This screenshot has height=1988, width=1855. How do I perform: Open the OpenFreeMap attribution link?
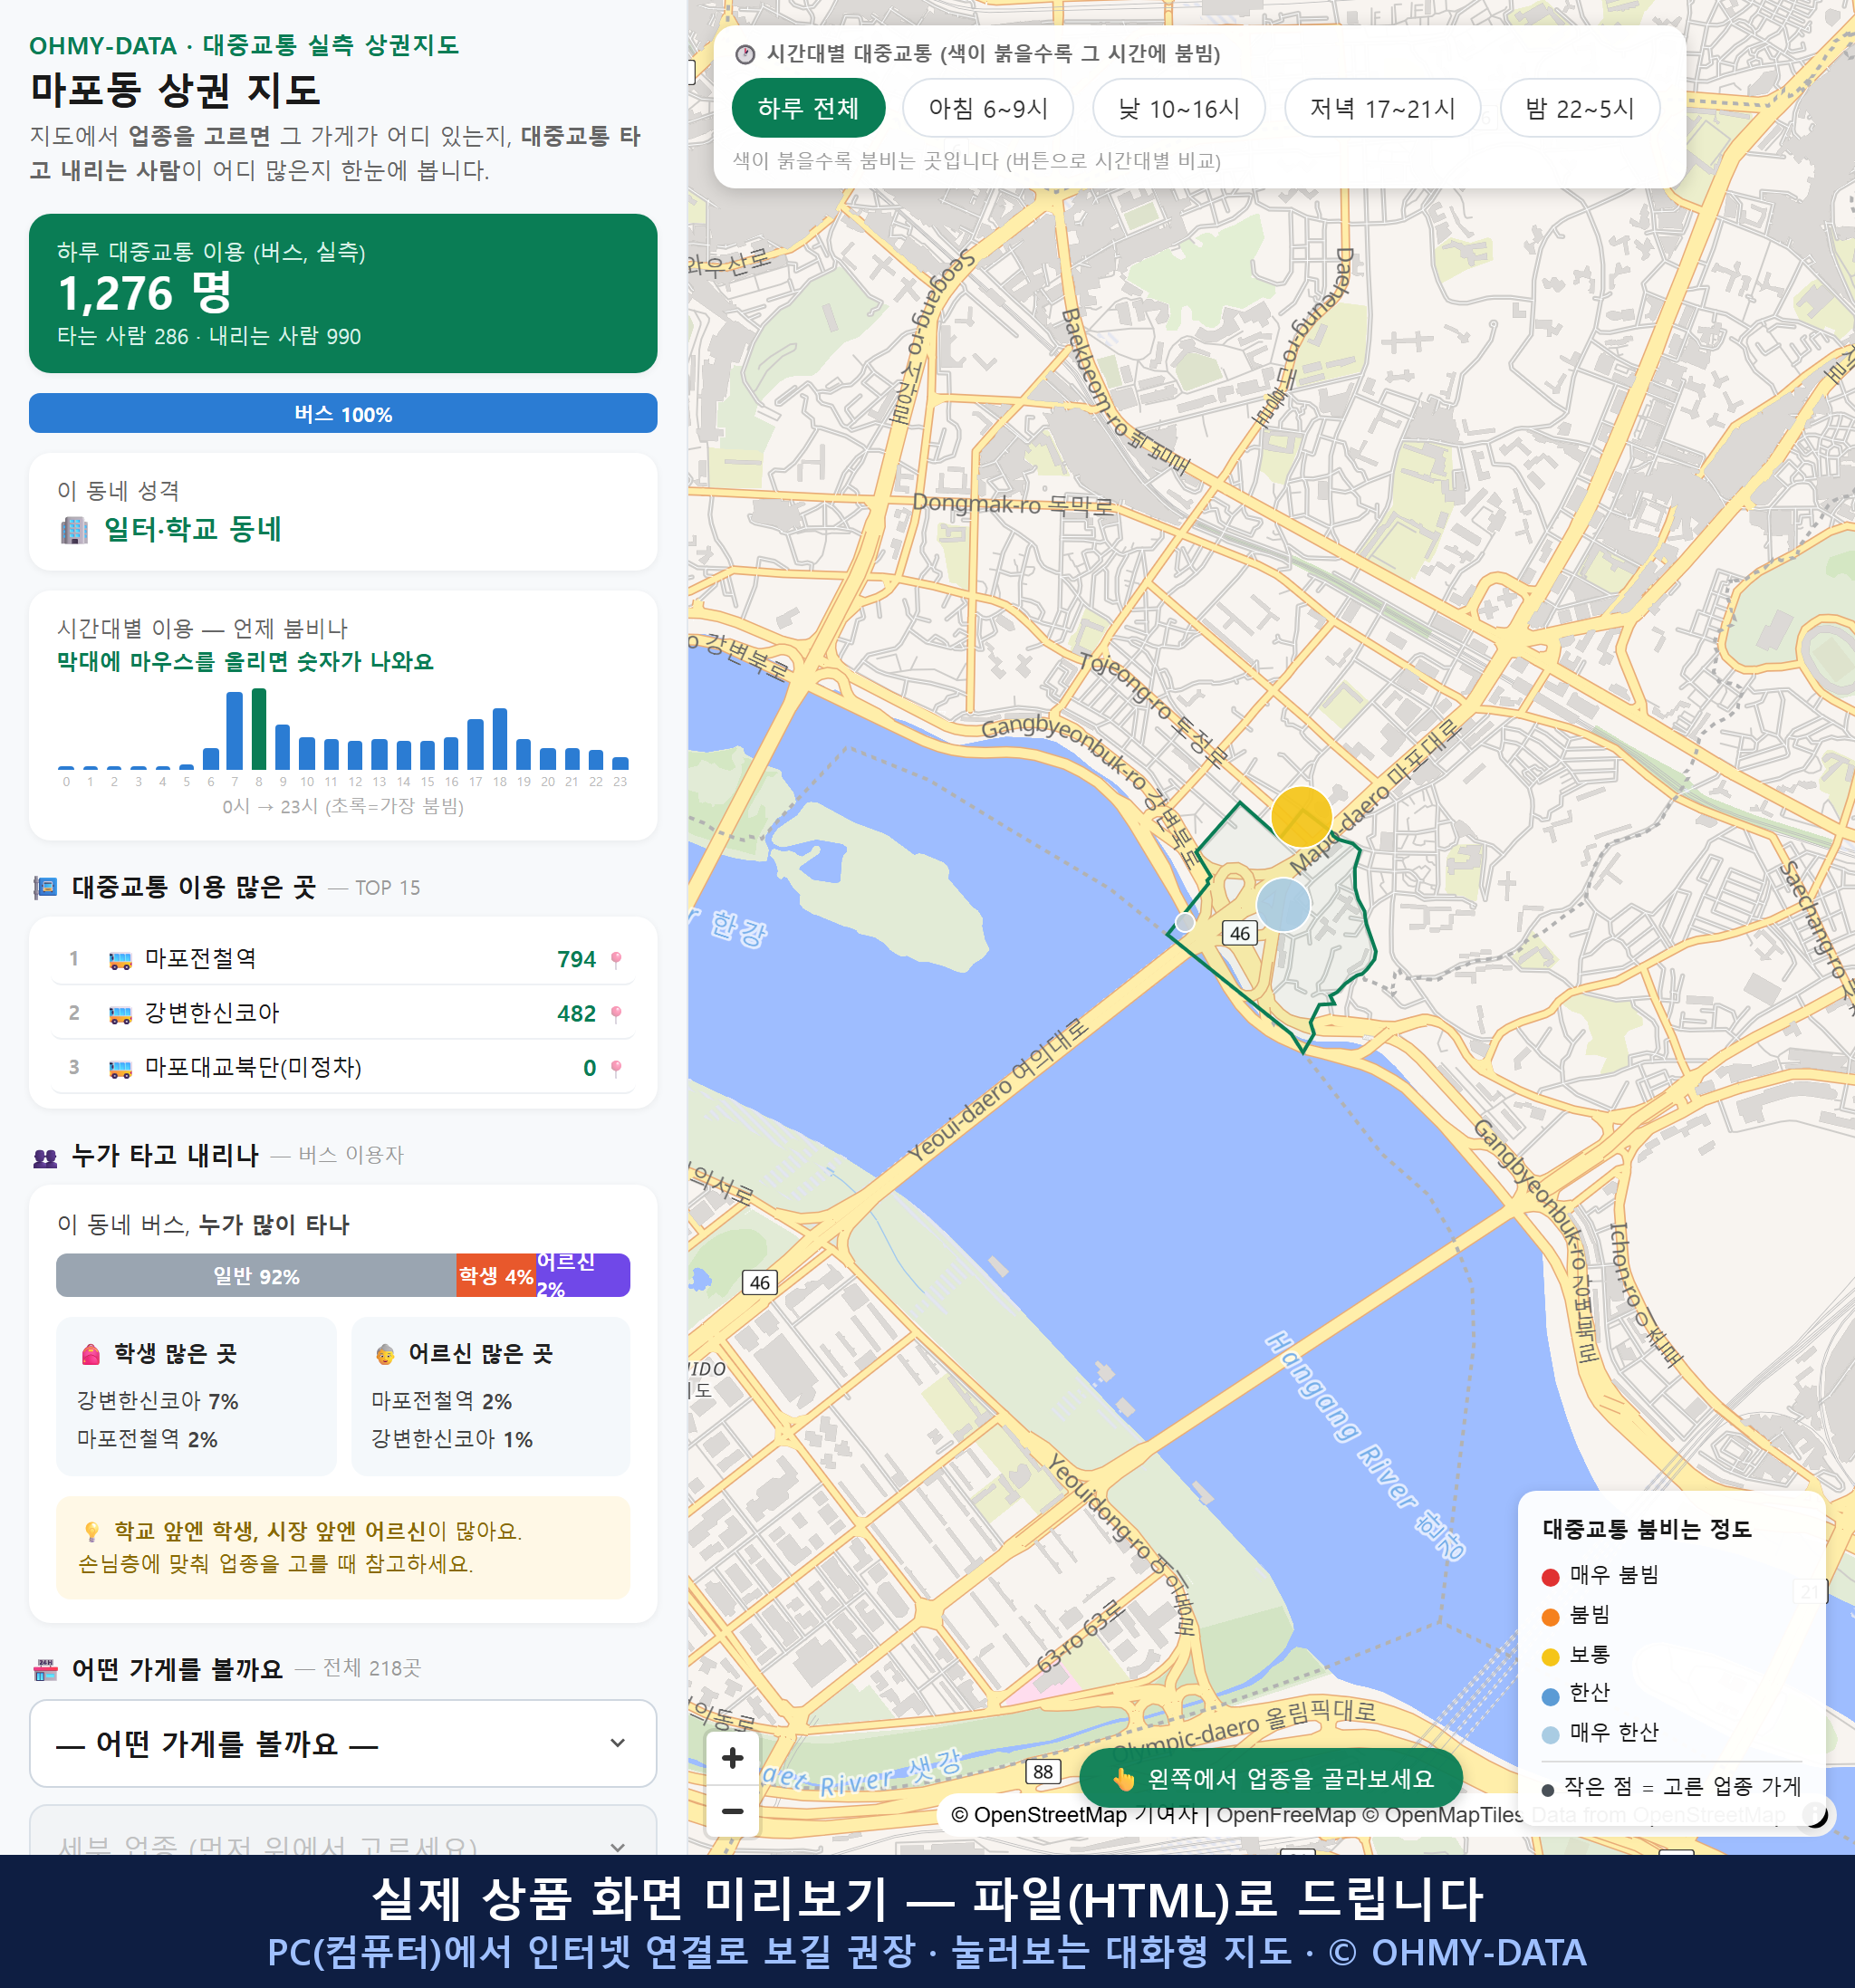[x=1286, y=1814]
